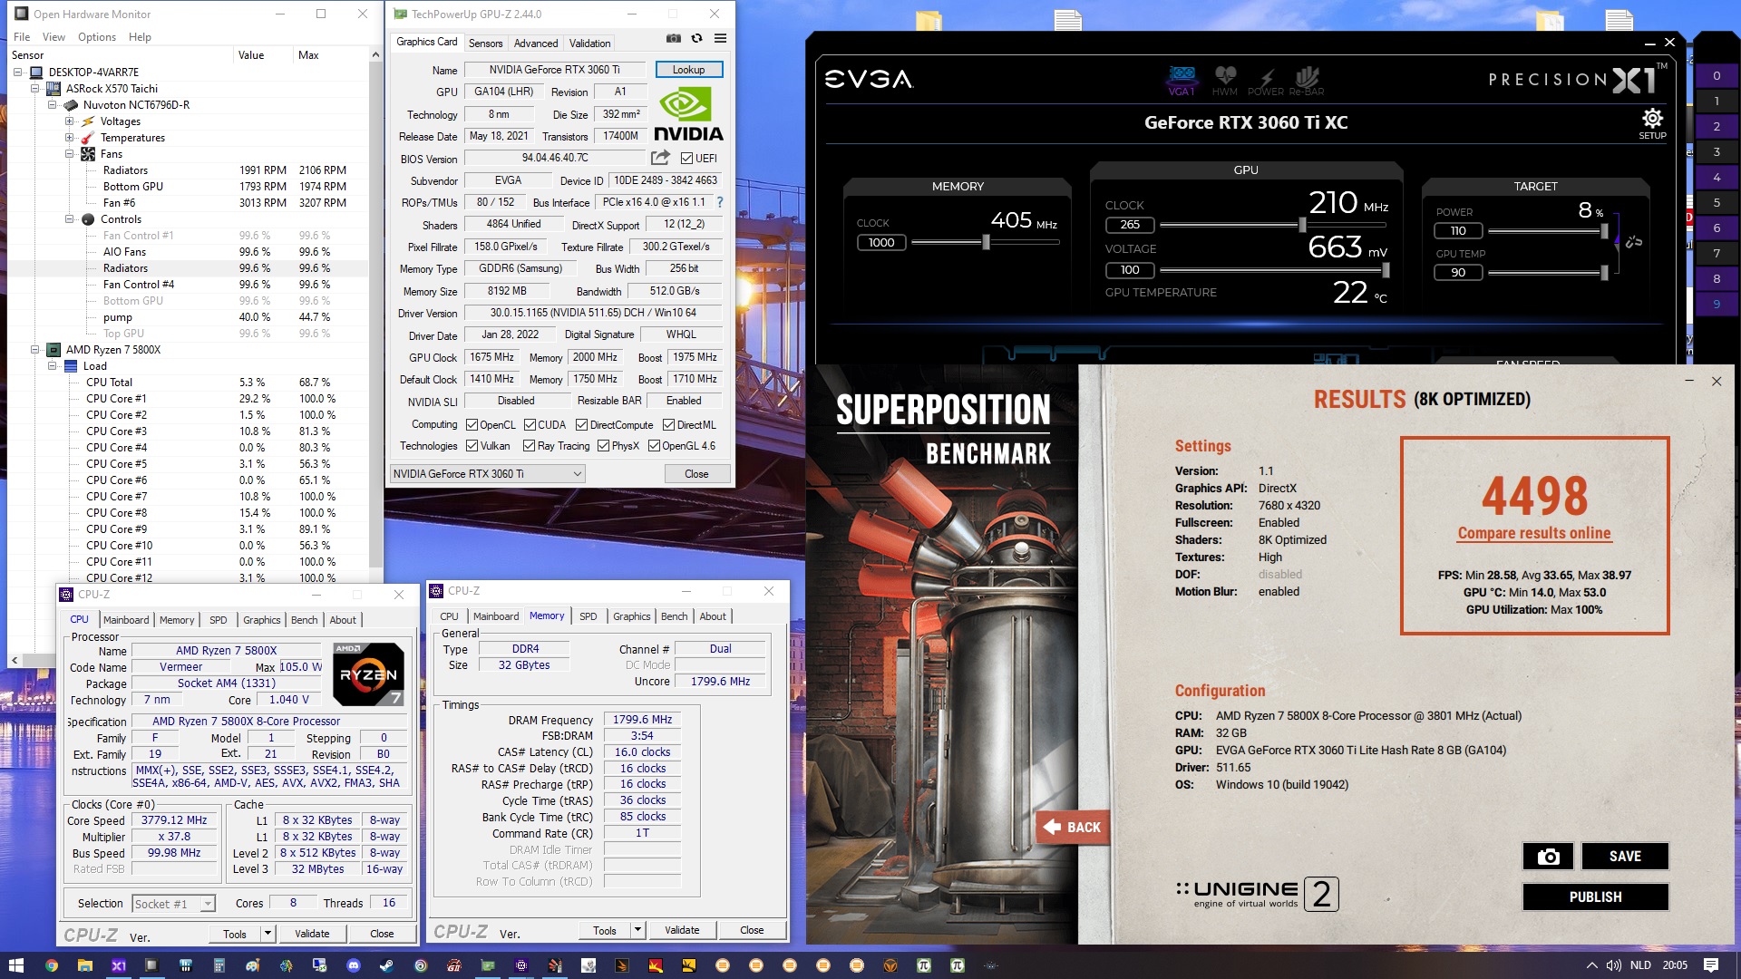Toggle the DirectCompute checkbox

coord(581,425)
